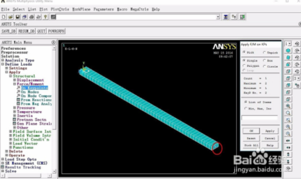Click the Solve item in Main Menu

pyautogui.click(x=10, y=171)
